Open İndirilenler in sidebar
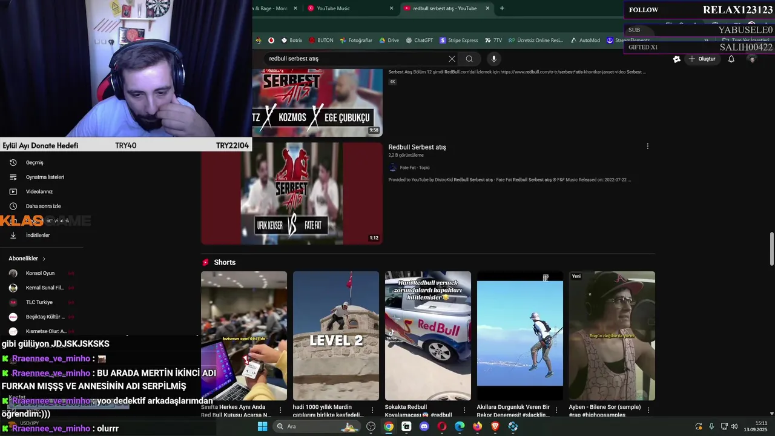The height and width of the screenshot is (436, 775). (x=38, y=236)
